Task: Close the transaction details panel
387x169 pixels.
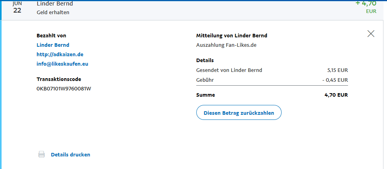Action: click(x=370, y=34)
